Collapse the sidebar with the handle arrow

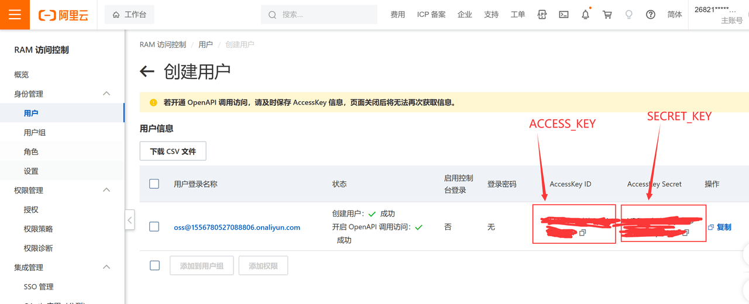click(130, 220)
